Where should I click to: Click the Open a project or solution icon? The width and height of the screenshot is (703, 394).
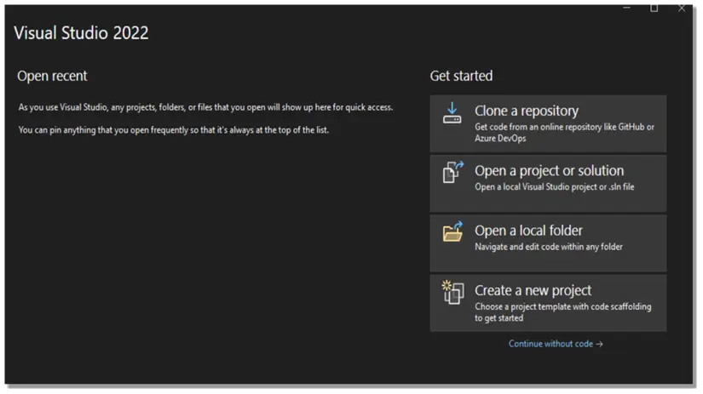click(x=452, y=173)
